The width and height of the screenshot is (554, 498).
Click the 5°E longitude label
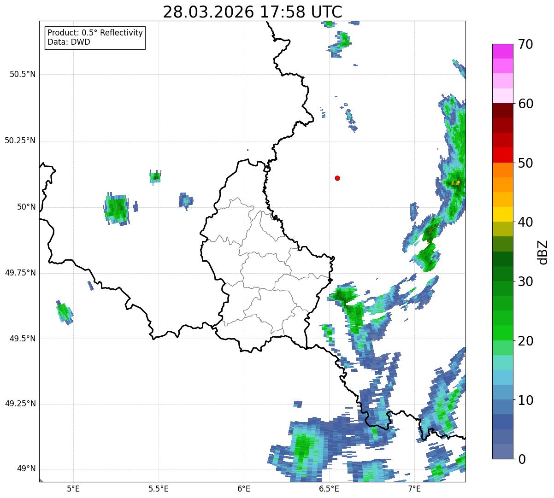click(73, 488)
